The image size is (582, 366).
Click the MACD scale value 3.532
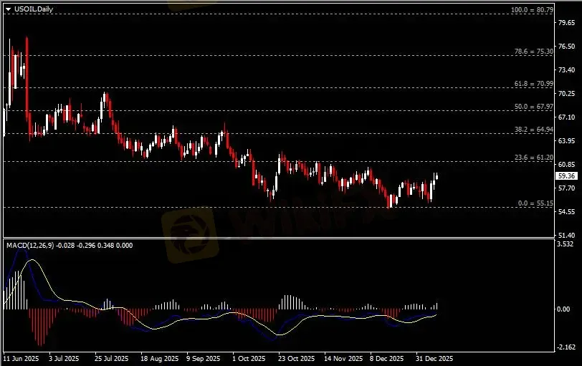565,244
